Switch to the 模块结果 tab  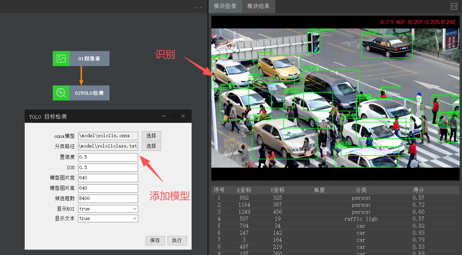click(258, 6)
